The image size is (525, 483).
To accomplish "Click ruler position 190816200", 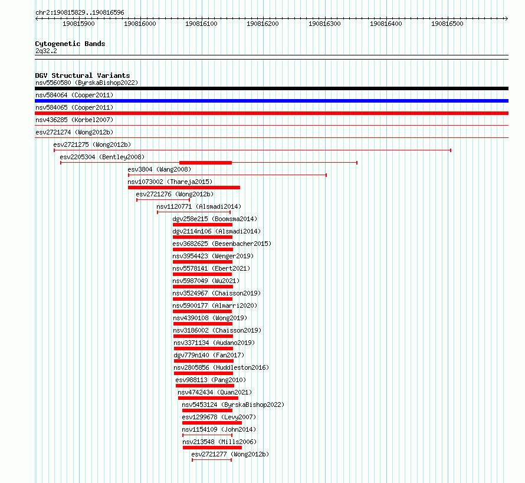I will 262,24.
